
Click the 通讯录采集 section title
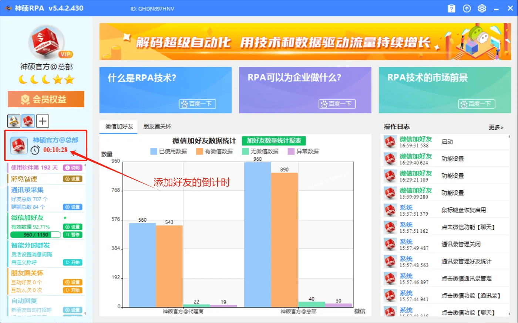point(27,190)
